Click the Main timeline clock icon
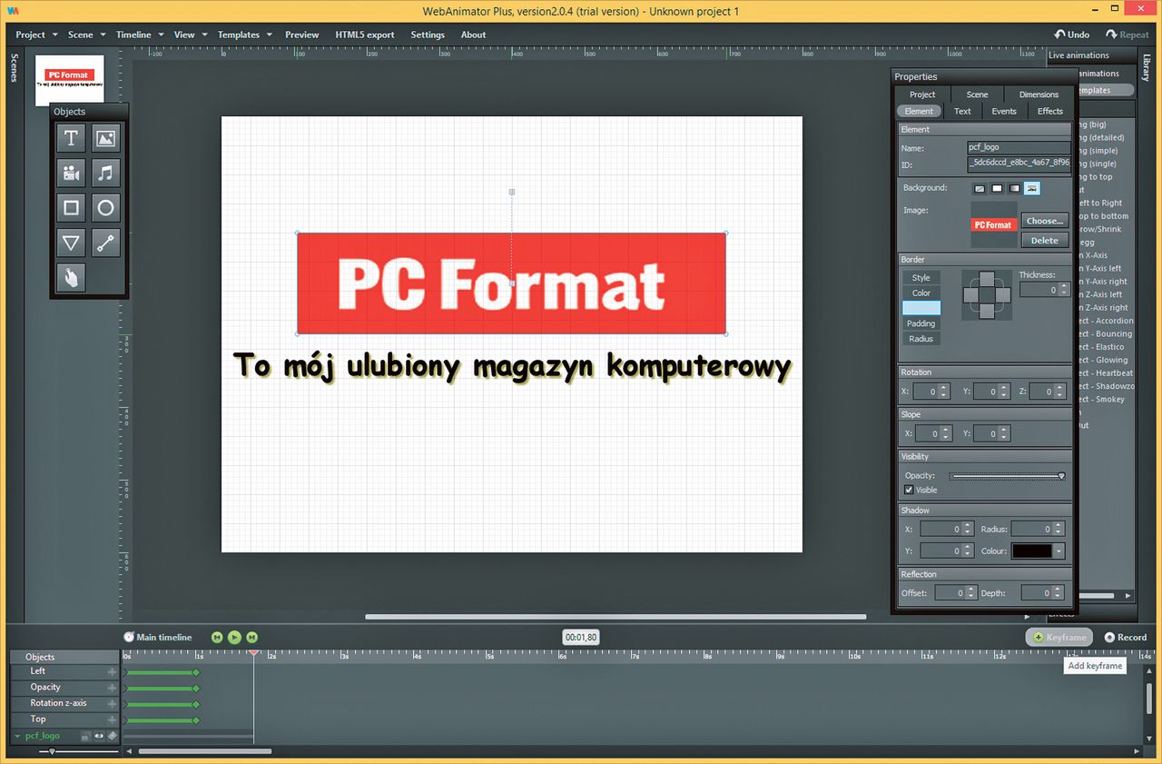Viewport: 1162px width, 764px height. pyautogui.click(x=129, y=637)
